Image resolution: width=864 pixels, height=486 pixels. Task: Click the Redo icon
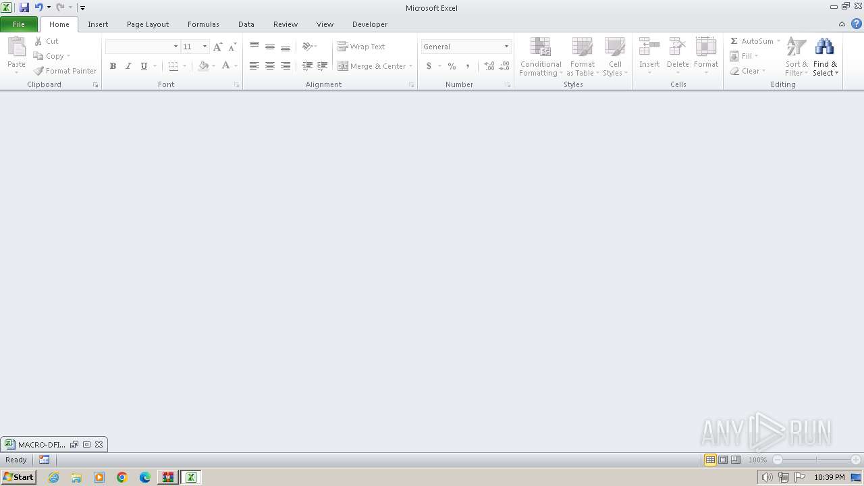60,7
